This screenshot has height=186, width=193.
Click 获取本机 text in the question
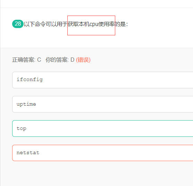pyautogui.click(x=78, y=24)
